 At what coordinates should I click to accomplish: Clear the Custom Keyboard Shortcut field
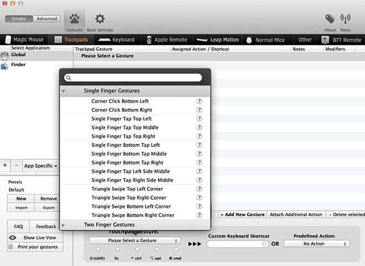tap(264, 244)
